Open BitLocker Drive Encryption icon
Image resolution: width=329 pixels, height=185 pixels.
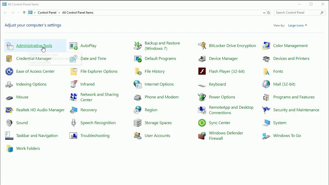[202, 46]
